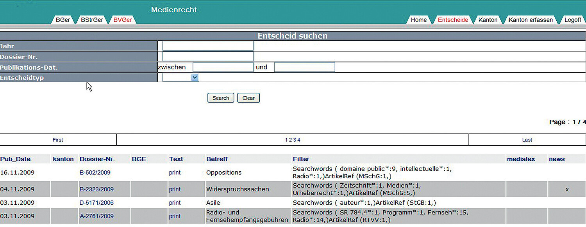Switch to the BStrGer tab
The width and height of the screenshot is (586, 227).
[x=92, y=20]
